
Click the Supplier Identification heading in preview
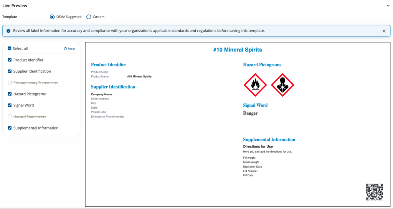coord(113,87)
